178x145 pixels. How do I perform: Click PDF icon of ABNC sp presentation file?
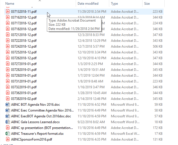(x=7, y=128)
